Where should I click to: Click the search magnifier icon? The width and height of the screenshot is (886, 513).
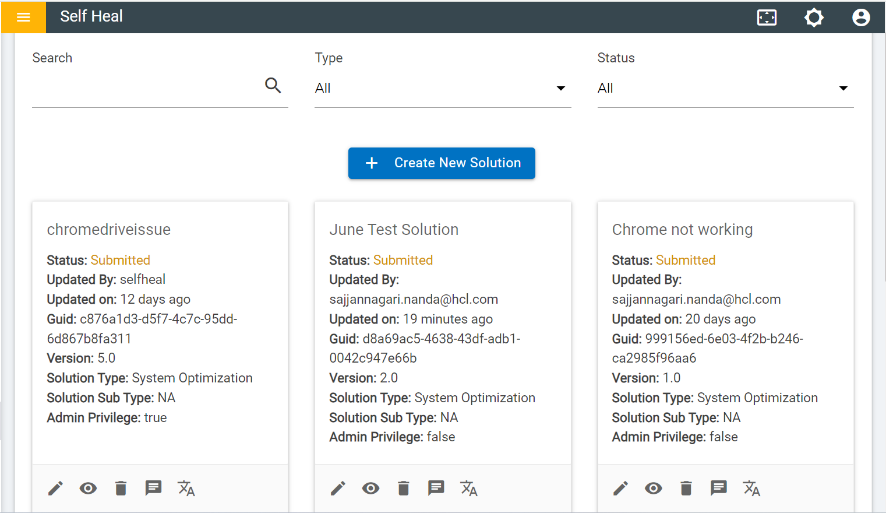(x=273, y=86)
